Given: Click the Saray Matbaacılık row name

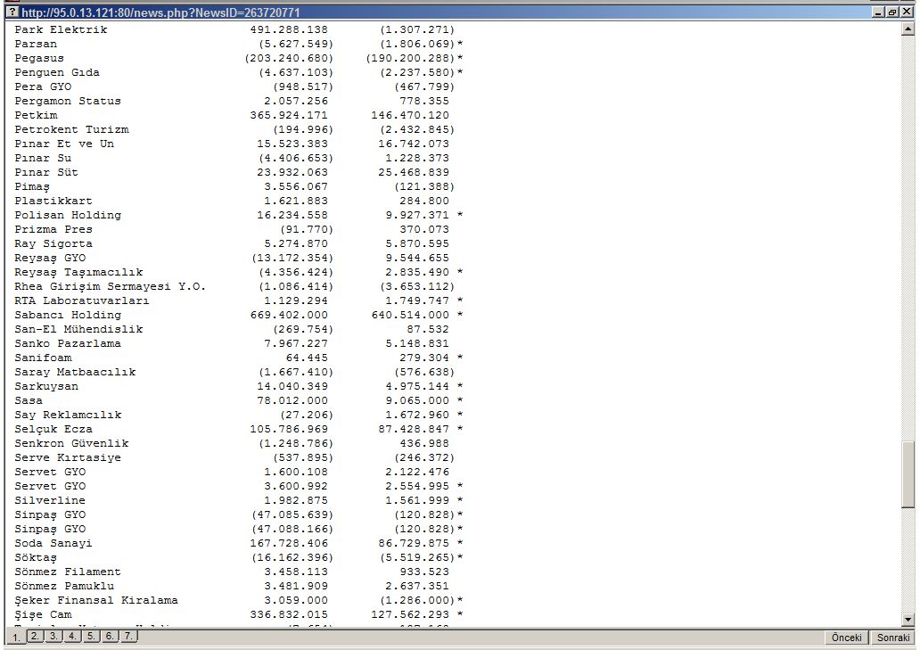Looking at the screenshot, I should tap(75, 373).
